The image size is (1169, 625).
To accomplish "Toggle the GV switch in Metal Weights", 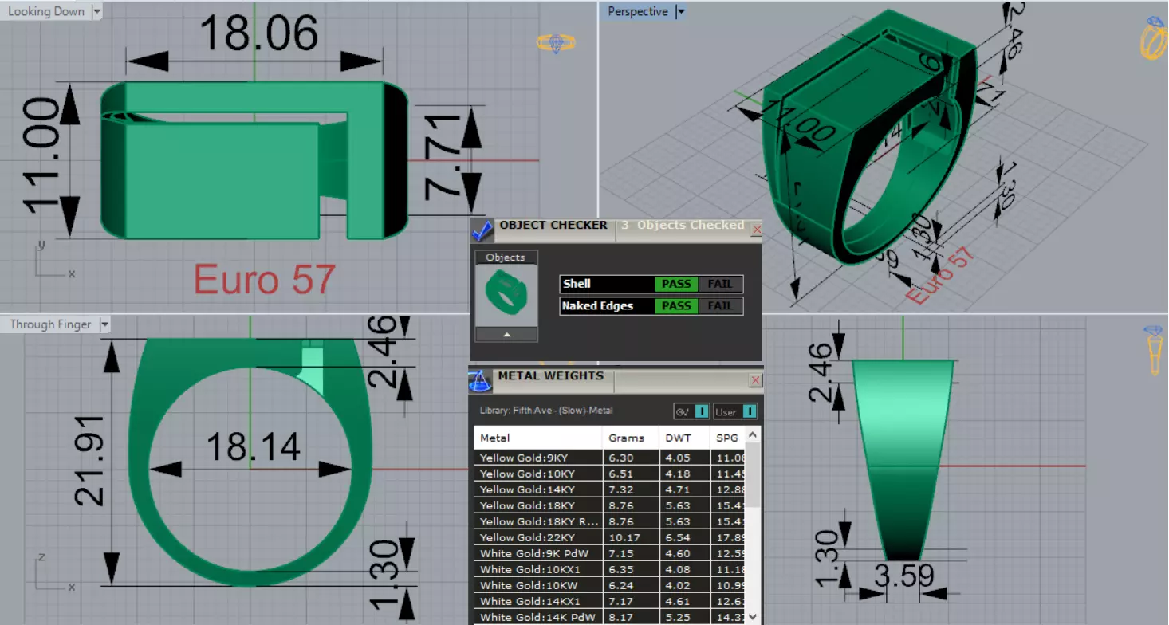I will tap(691, 411).
